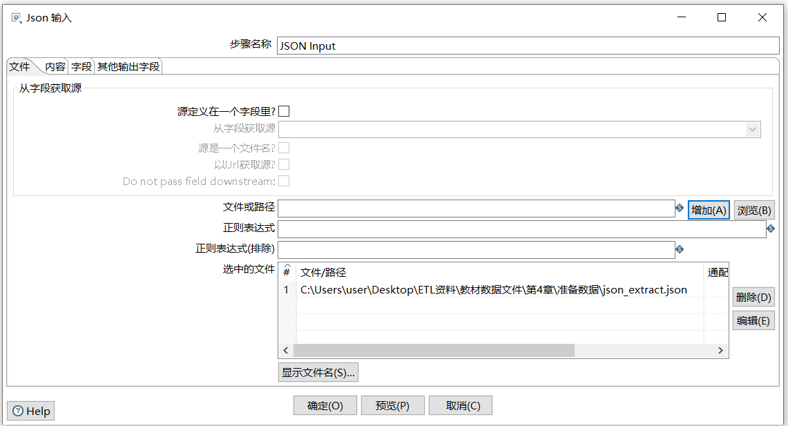Click 正则表达式(排除) input field

(476, 250)
